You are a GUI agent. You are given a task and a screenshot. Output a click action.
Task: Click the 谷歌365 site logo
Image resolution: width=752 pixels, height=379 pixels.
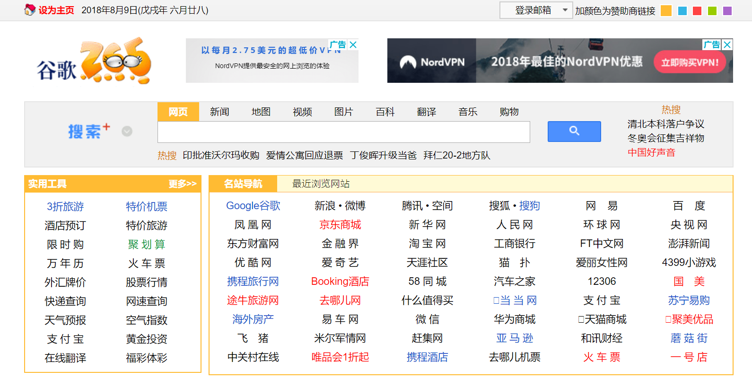(94, 61)
